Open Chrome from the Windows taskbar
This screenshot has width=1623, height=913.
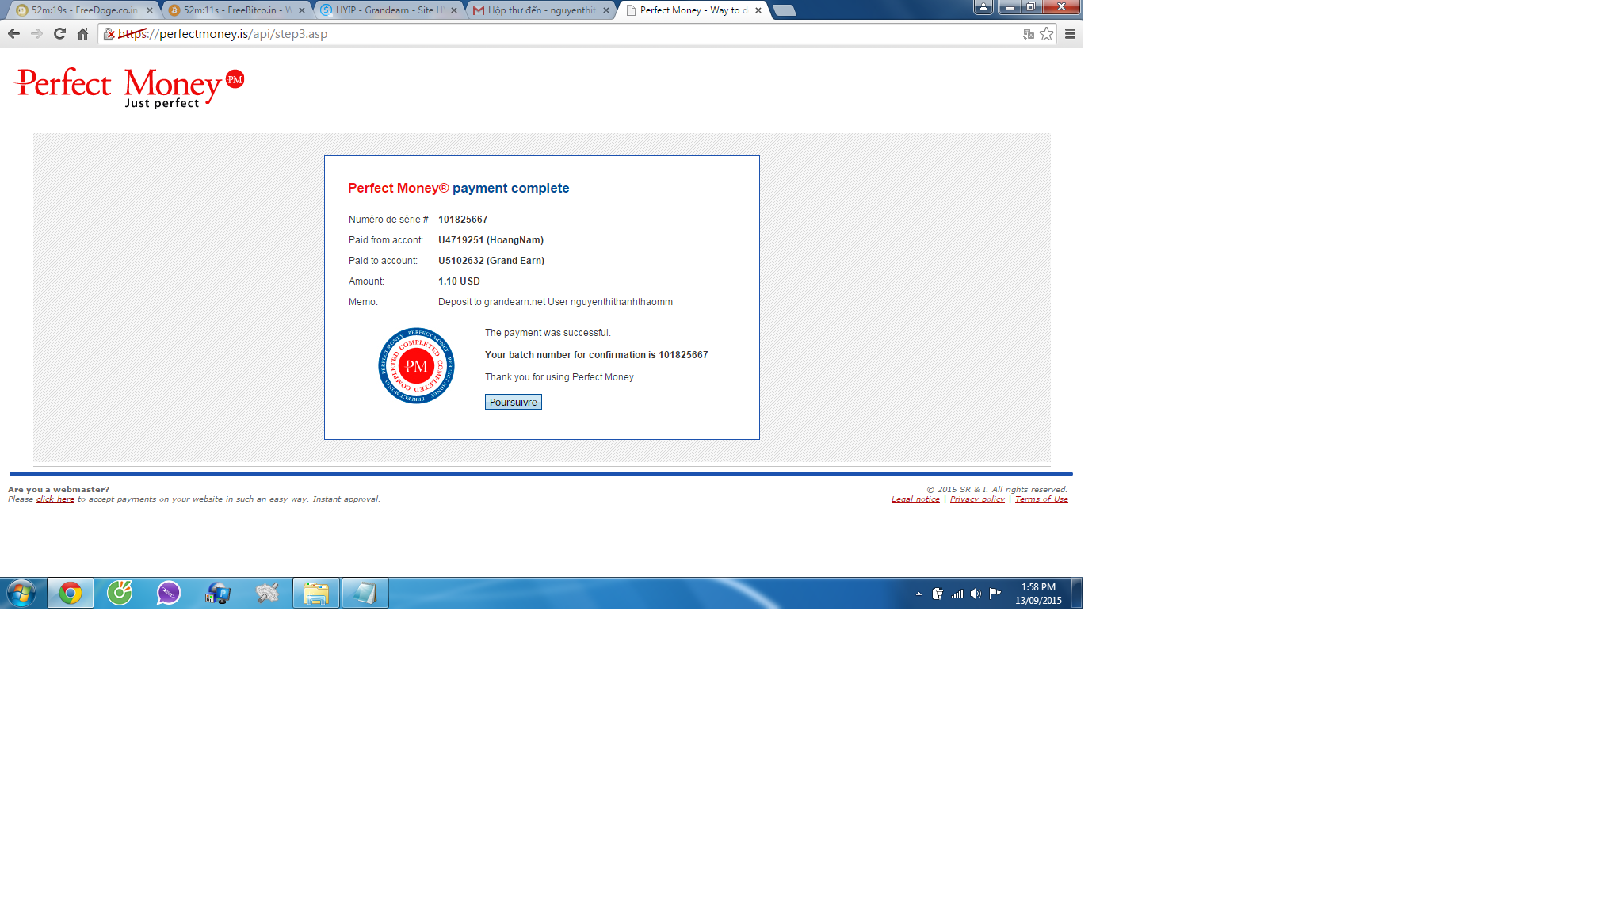click(71, 593)
